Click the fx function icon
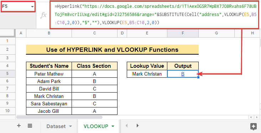The height and width of the screenshot is (133, 261). point(43,15)
